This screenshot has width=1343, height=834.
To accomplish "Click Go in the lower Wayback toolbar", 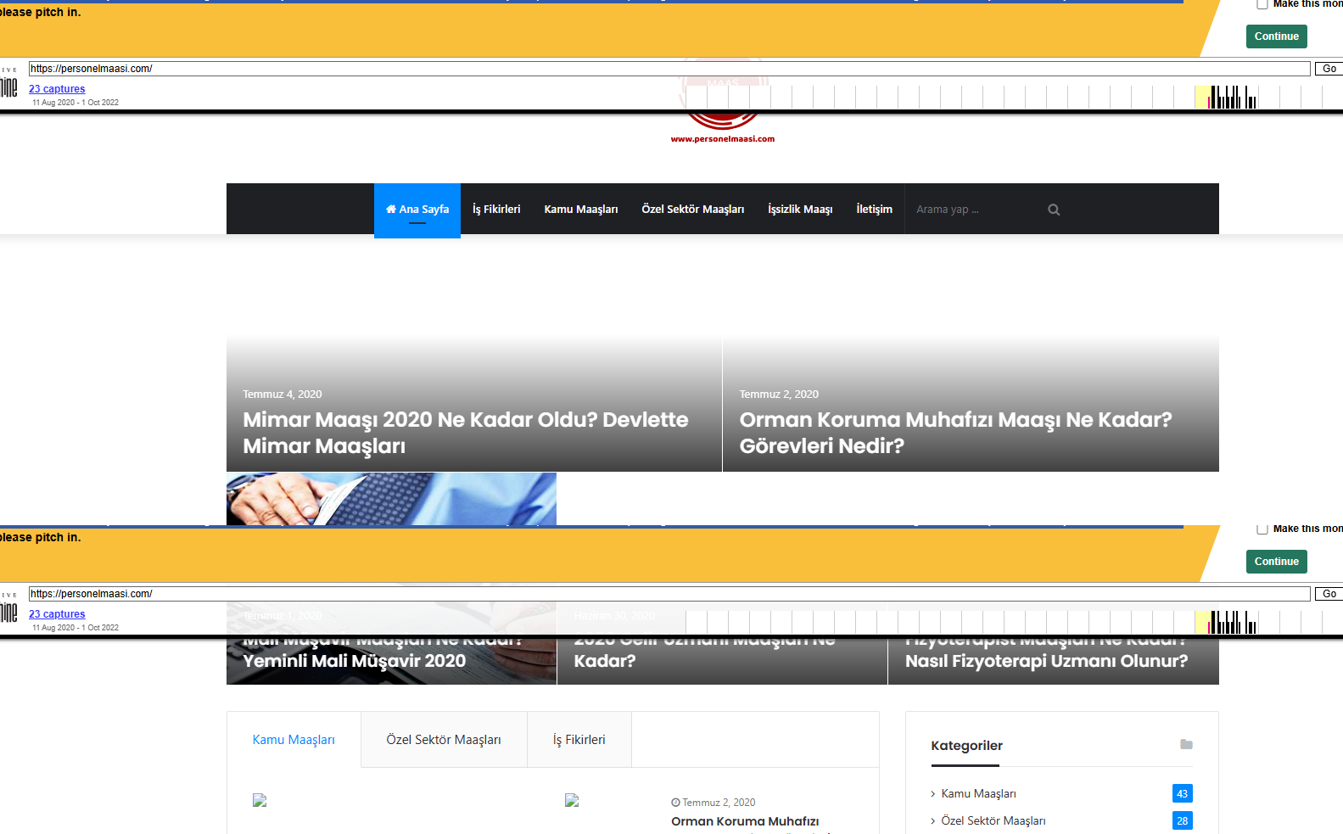I will pyautogui.click(x=1329, y=594).
